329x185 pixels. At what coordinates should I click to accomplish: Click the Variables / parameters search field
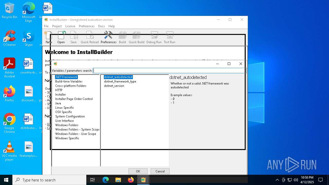tap(169, 70)
